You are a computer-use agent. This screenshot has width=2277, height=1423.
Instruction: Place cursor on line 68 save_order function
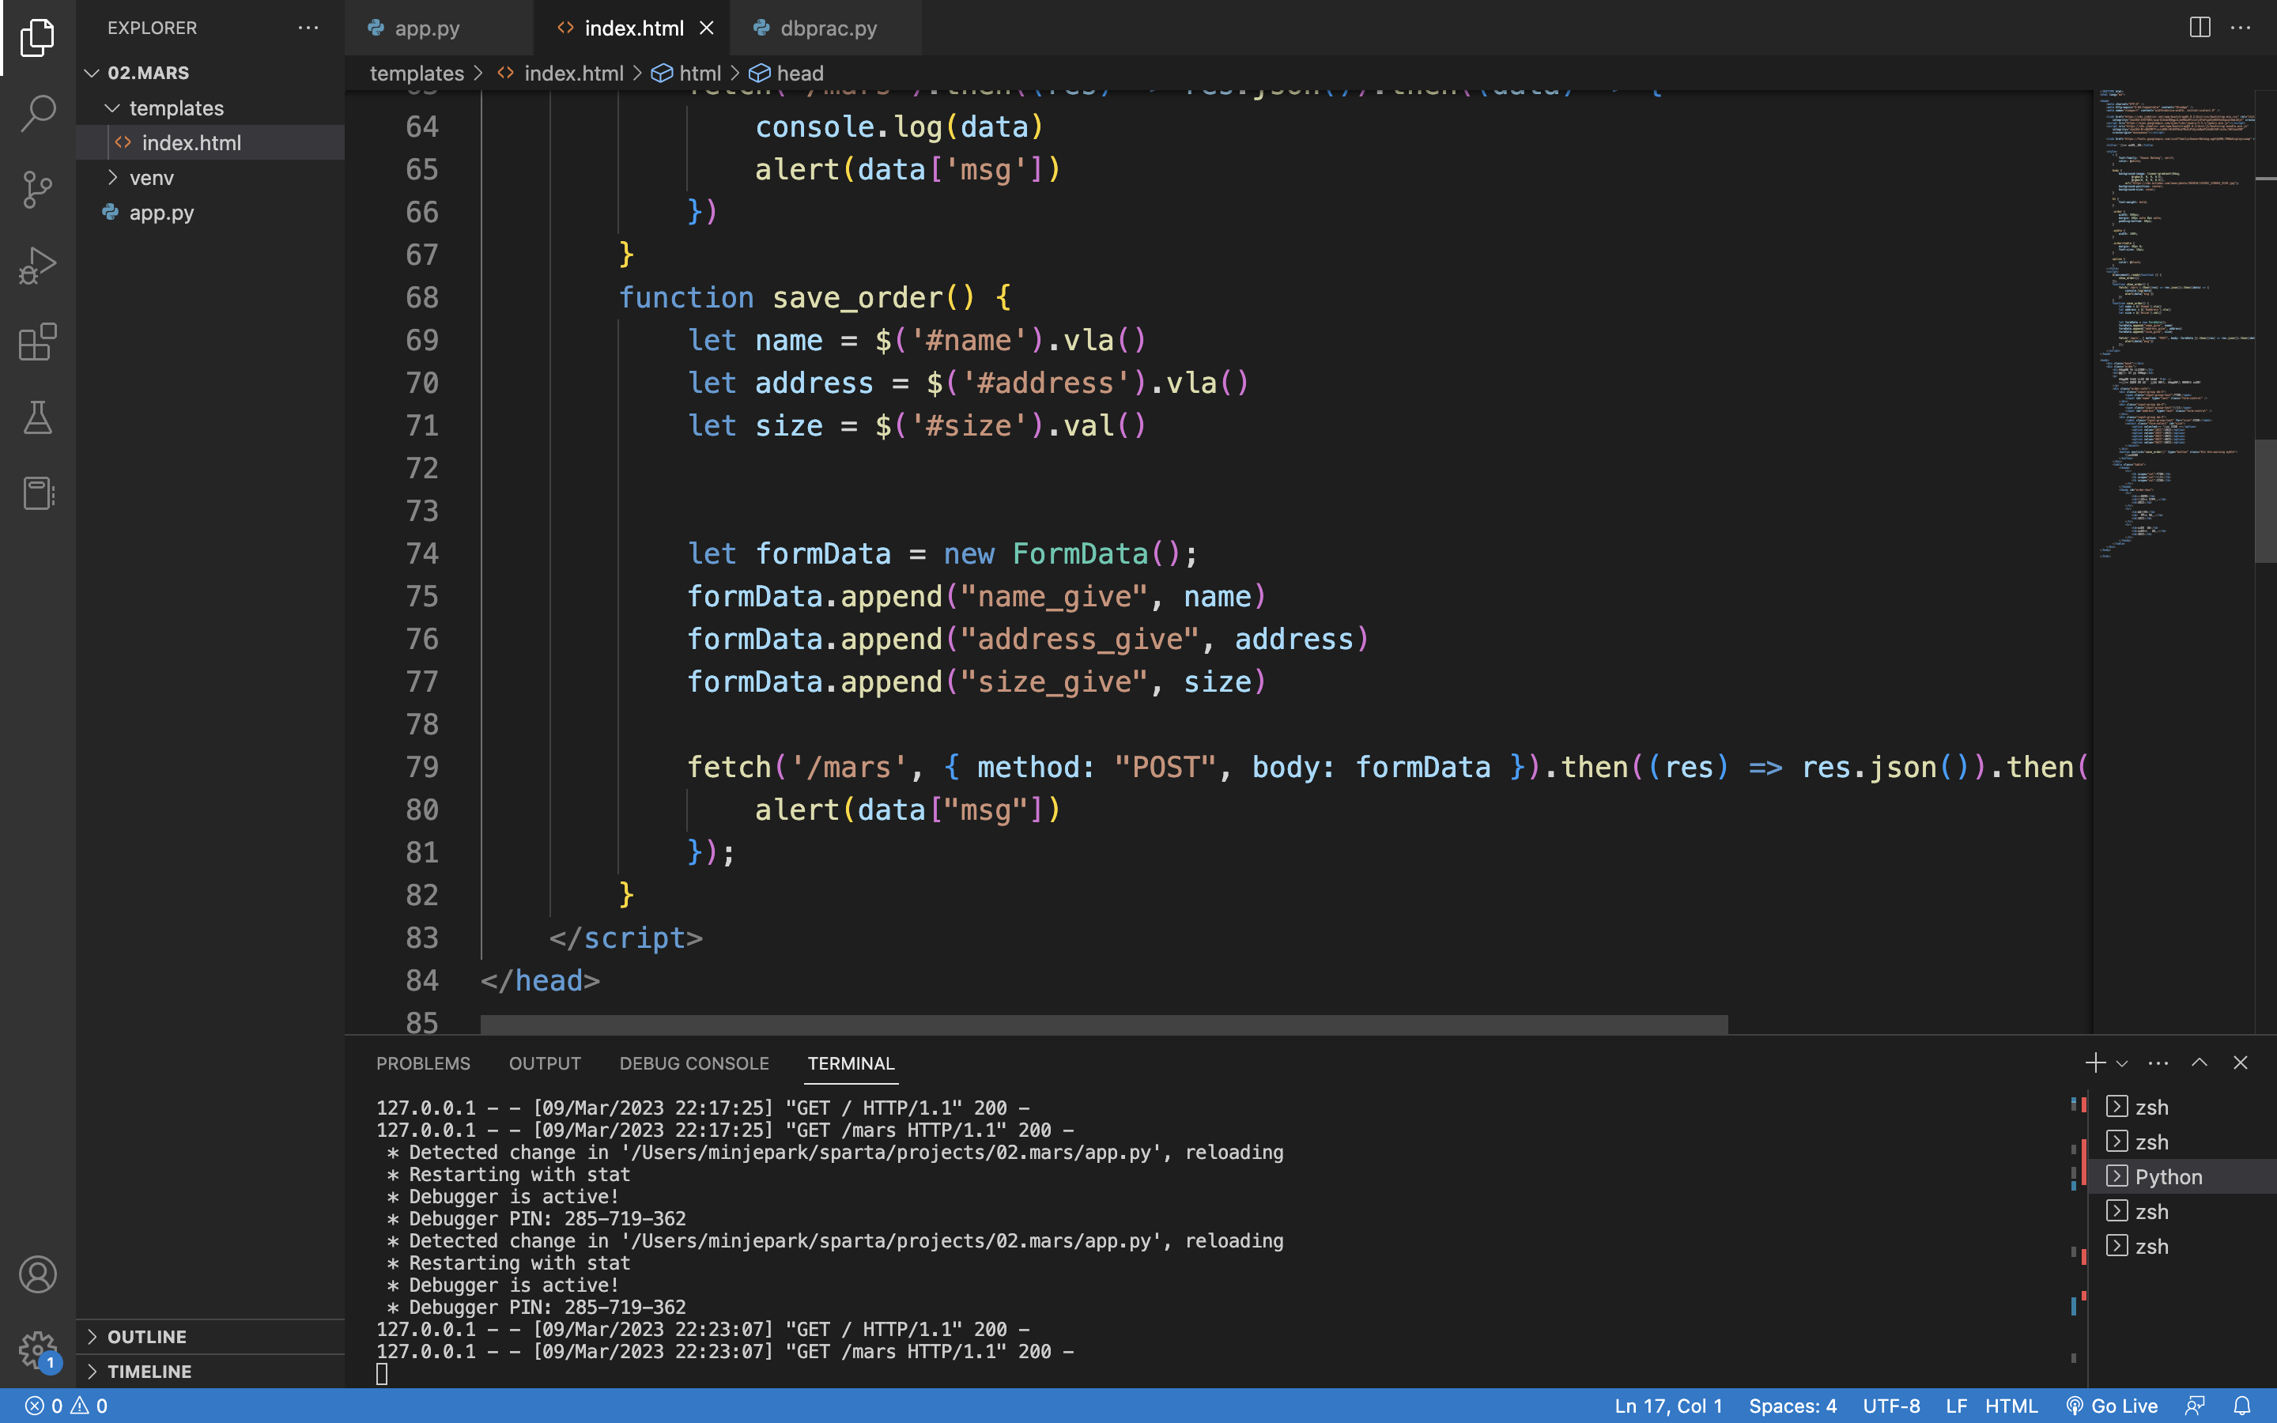point(814,297)
